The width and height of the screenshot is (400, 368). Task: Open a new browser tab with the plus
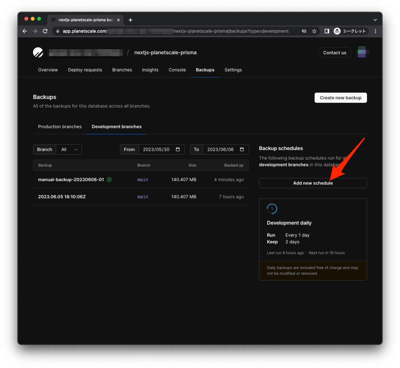coord(130,20)
